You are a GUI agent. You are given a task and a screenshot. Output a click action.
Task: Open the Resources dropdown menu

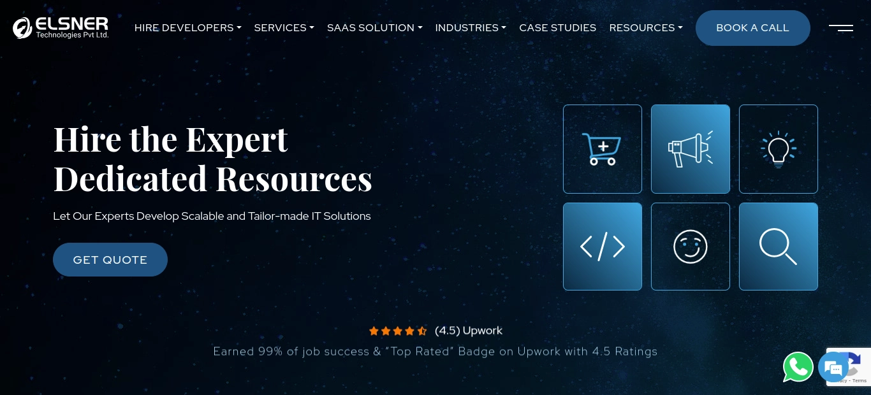[646, 28]
